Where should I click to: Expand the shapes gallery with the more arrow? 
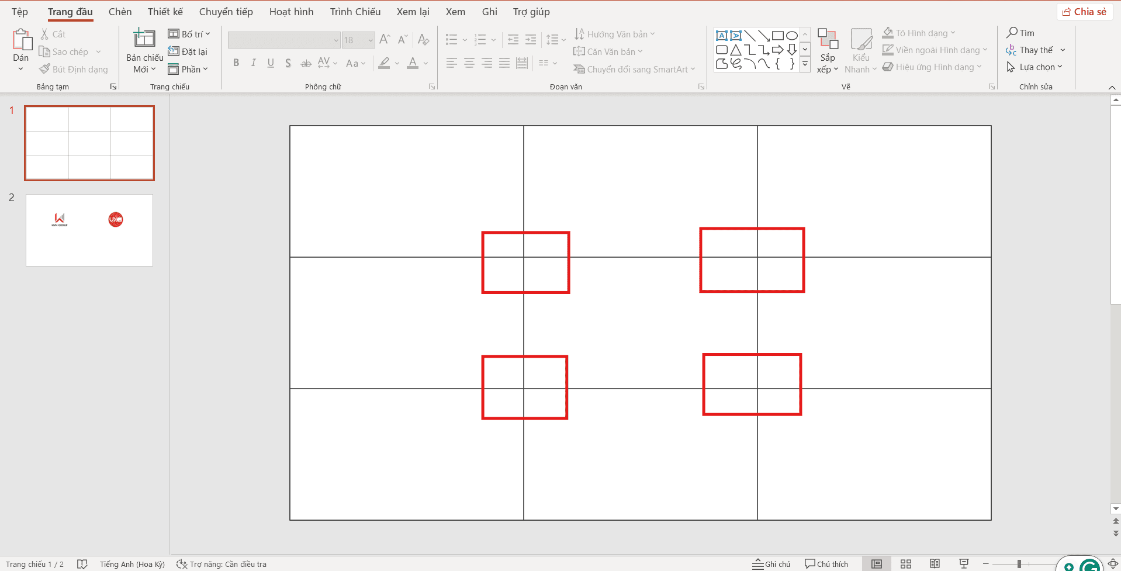coord(805,64)
